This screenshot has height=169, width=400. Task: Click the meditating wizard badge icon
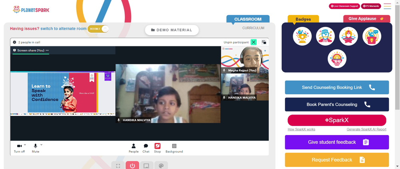(x=348, y=36)
